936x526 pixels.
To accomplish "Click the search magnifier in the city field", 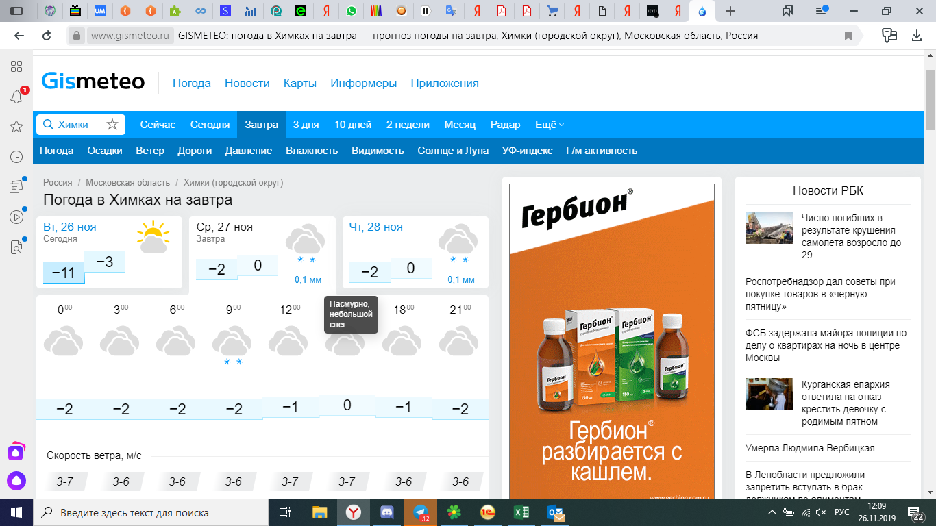I will coord(48,125).
